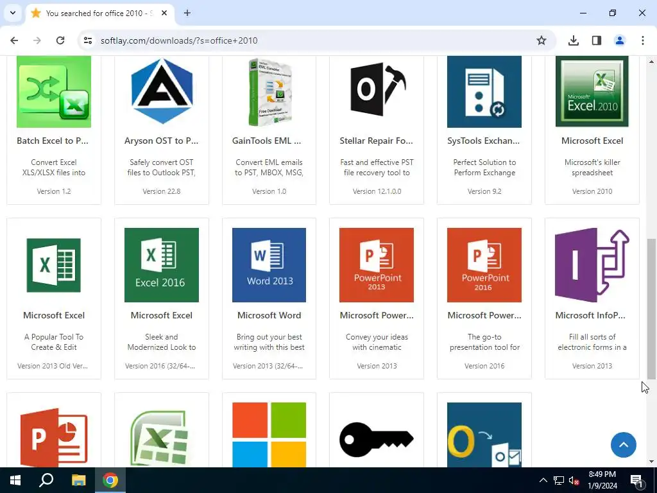This screenshot has height=493, width=657.
Task: Click 'Version 22.8' text
Action: coord(162,191)
